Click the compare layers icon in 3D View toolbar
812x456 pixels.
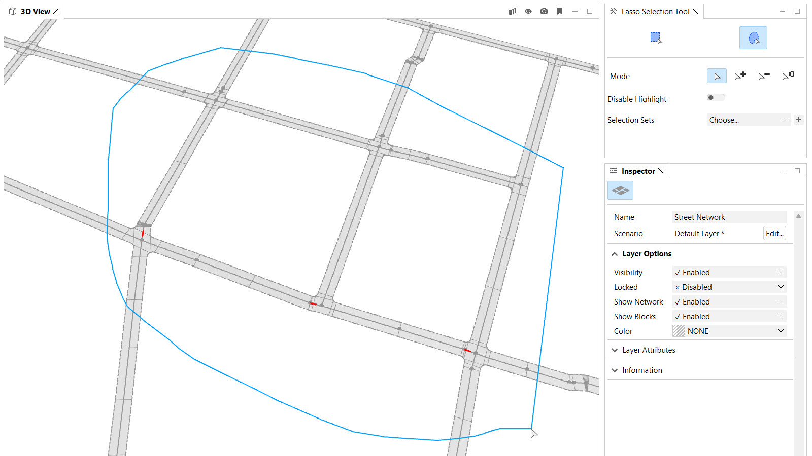click(512, 11)
